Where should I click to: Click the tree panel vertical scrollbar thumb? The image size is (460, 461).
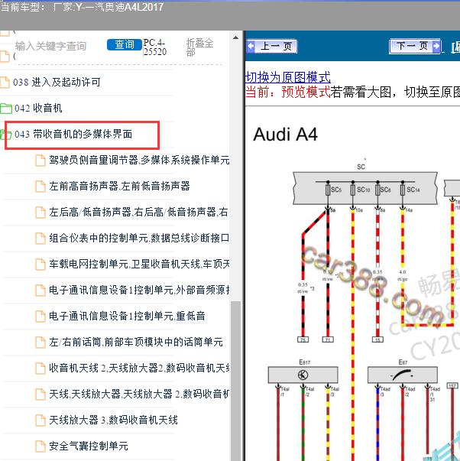235,381
